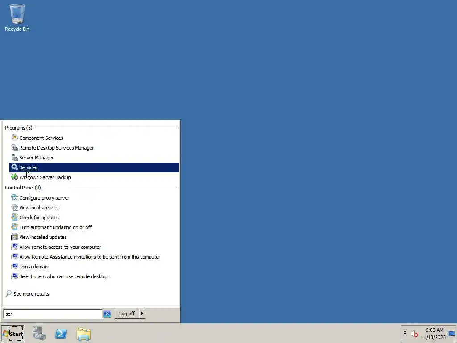The image size is (457, 343).
Task: Click the Remote Desktop Services Manager icon
Action: 15,147
